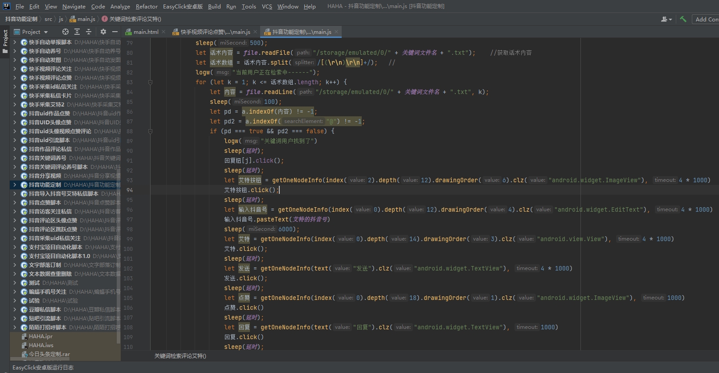
Task: Click the function icon in breadcrumb bar
Action: (x=105, y=19)
